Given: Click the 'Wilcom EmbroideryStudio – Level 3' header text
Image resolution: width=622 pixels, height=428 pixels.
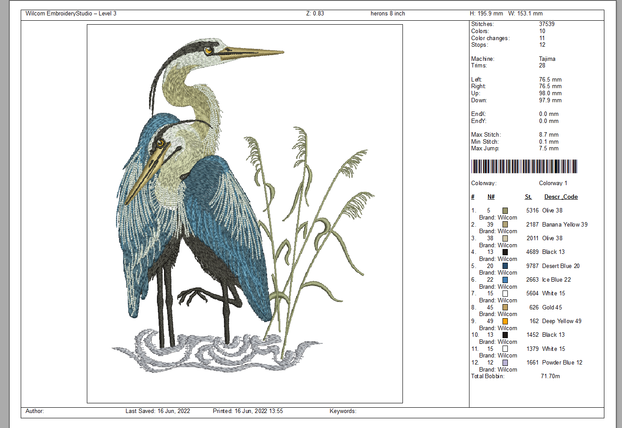Looking at the screenshot, I should click(71, 14).
